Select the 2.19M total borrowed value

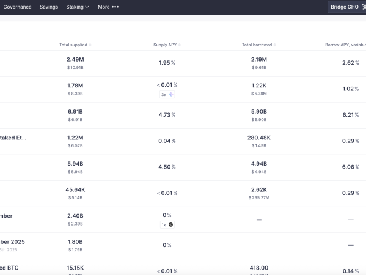(259, 60)
